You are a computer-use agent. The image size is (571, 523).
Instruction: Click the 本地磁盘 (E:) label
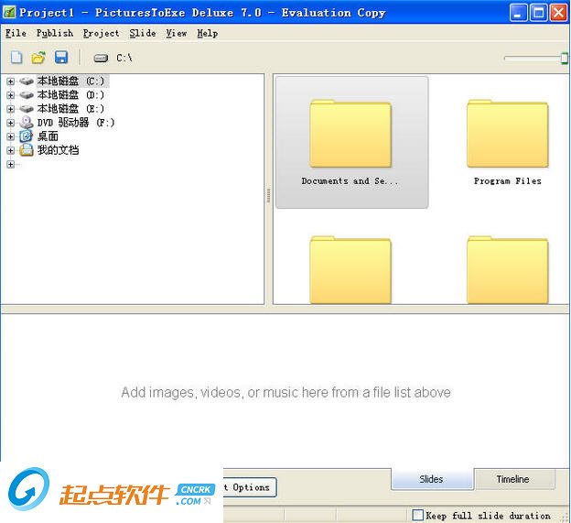pos(71,109)
